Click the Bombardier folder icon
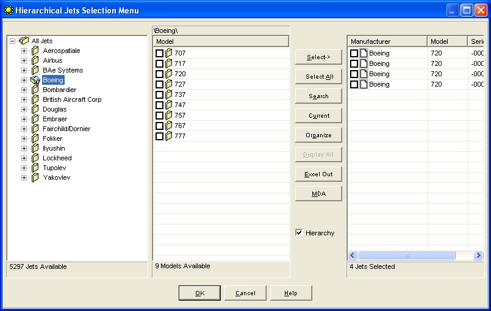491x311 pixels. pos(35,90)
